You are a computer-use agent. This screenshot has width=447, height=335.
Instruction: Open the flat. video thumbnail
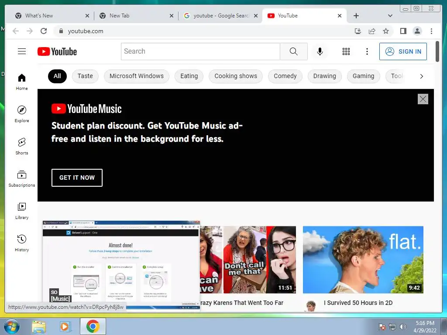363,260
